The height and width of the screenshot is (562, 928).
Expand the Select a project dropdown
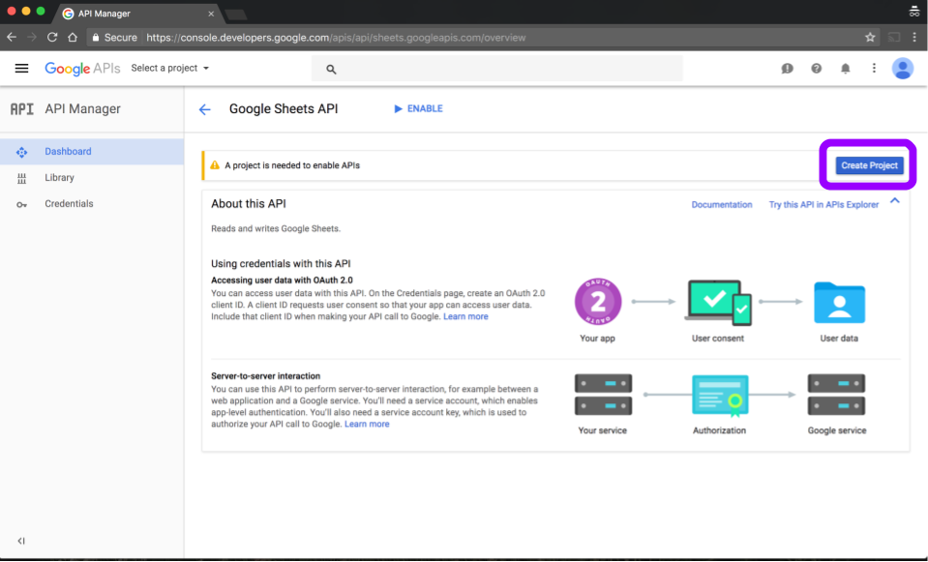coord(170,69)
